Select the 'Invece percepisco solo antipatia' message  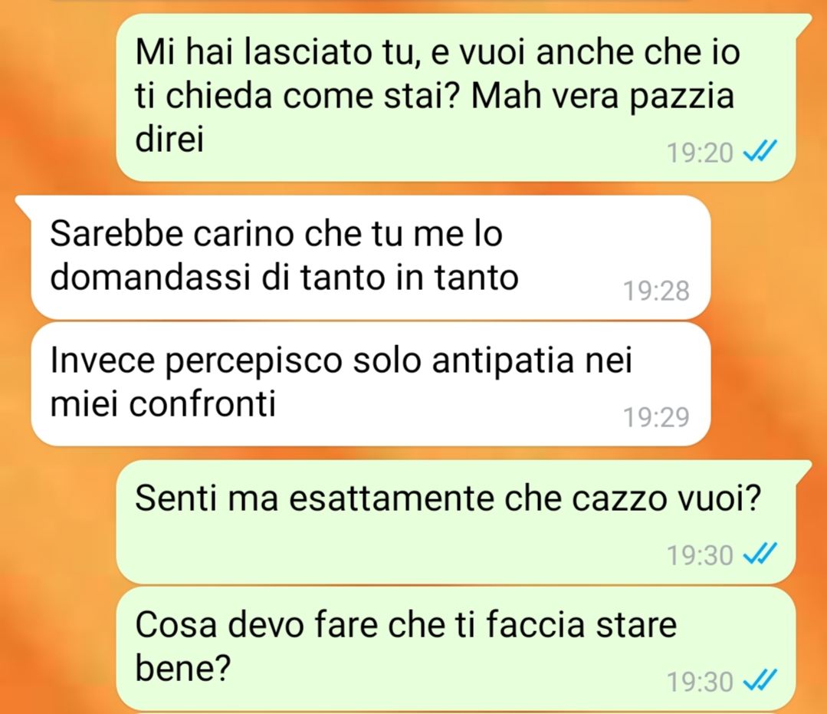tap(371, 383)
